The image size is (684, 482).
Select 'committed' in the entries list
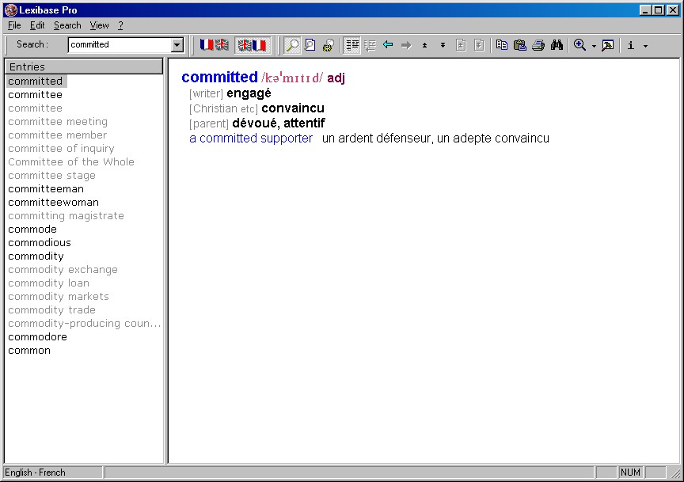point(36,82)
